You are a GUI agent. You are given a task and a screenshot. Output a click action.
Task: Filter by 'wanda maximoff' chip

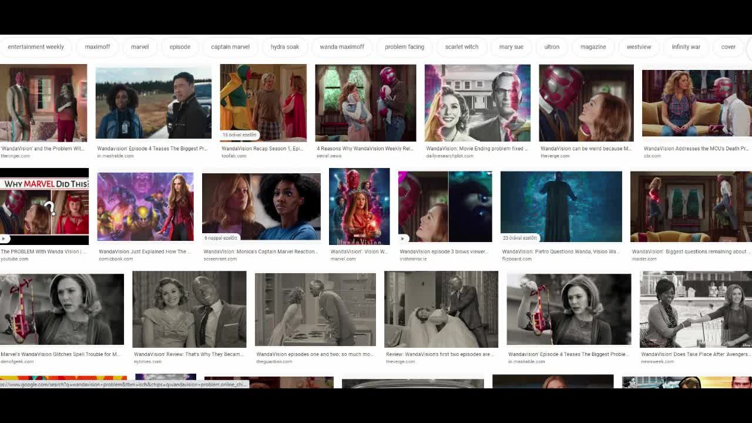[342, 47]
